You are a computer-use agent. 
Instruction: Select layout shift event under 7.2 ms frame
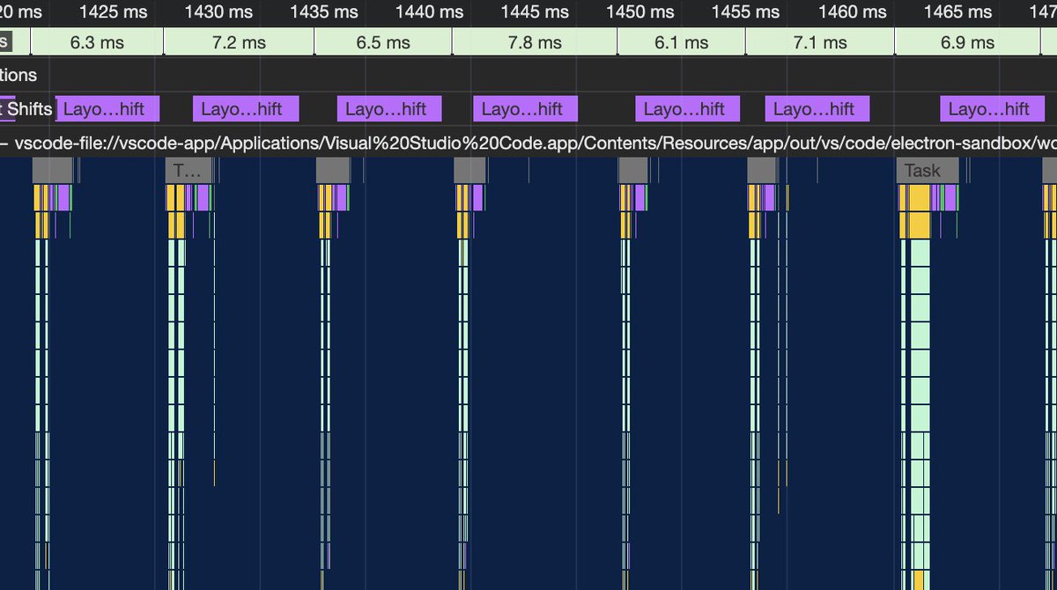247,109
